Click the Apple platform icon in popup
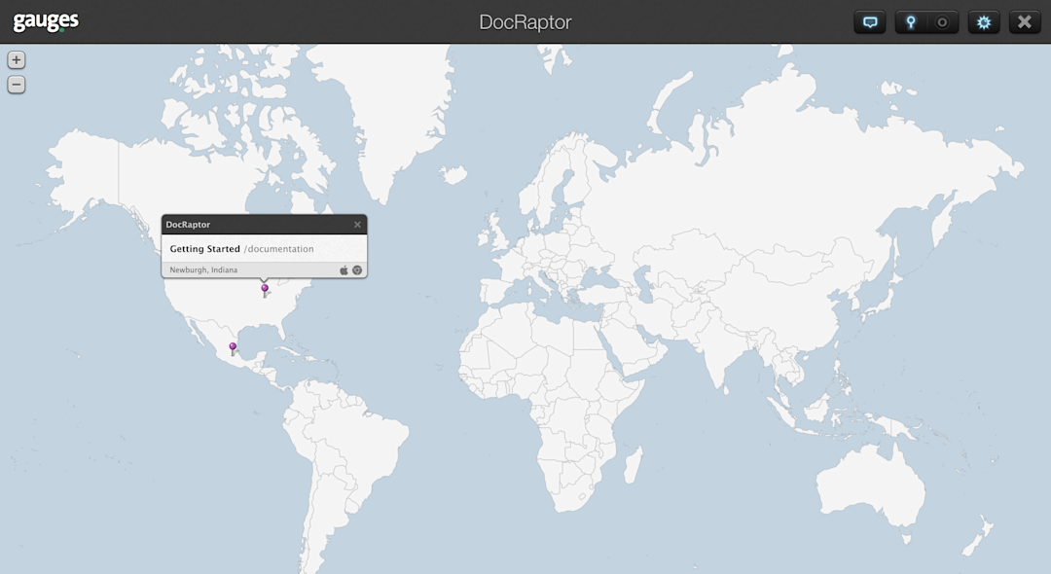The image size is (1051, 574). (x=344, y=269)
